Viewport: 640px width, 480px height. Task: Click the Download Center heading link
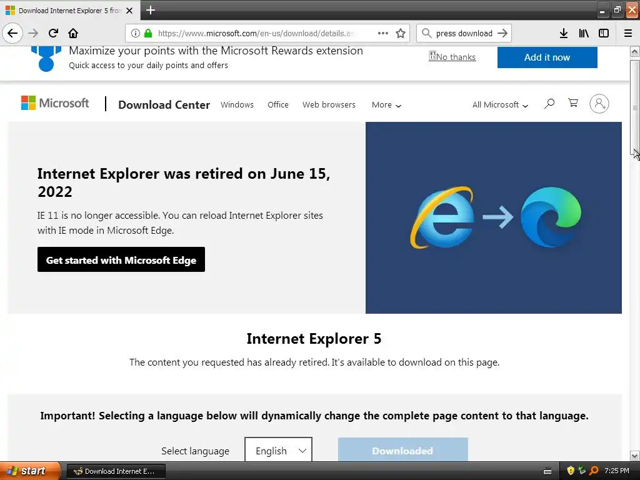164,105
